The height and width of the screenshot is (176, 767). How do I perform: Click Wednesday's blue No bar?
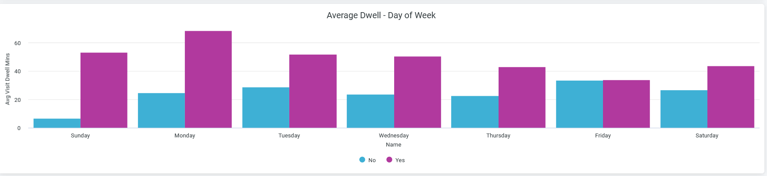point(370,111)
